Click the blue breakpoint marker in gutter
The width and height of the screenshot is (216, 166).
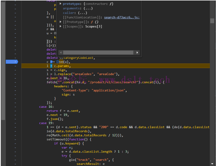point(12,62)
